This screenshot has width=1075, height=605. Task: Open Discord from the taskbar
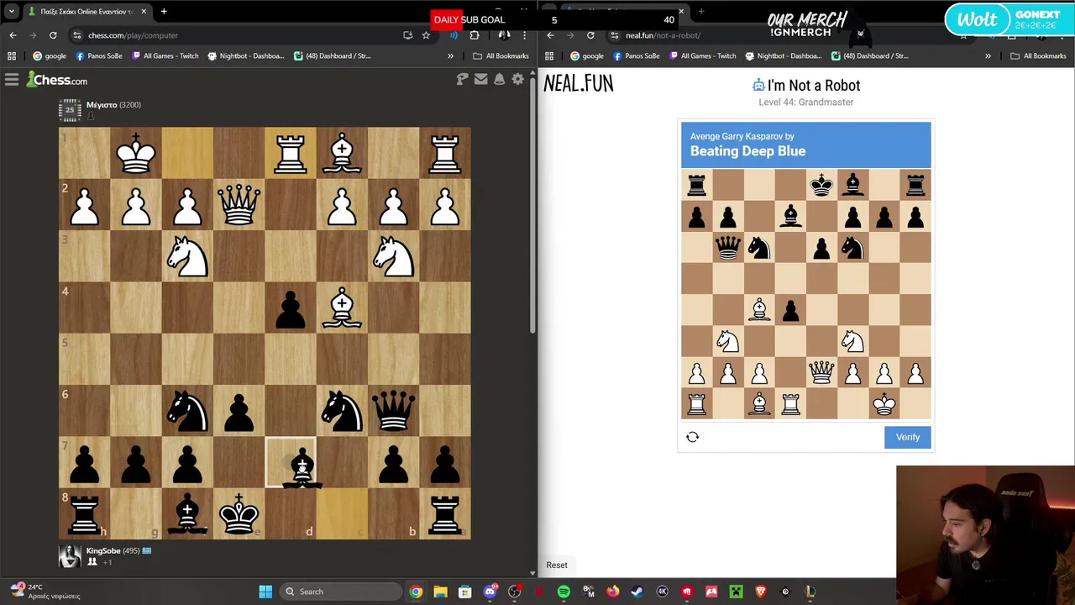pos(490,592)
